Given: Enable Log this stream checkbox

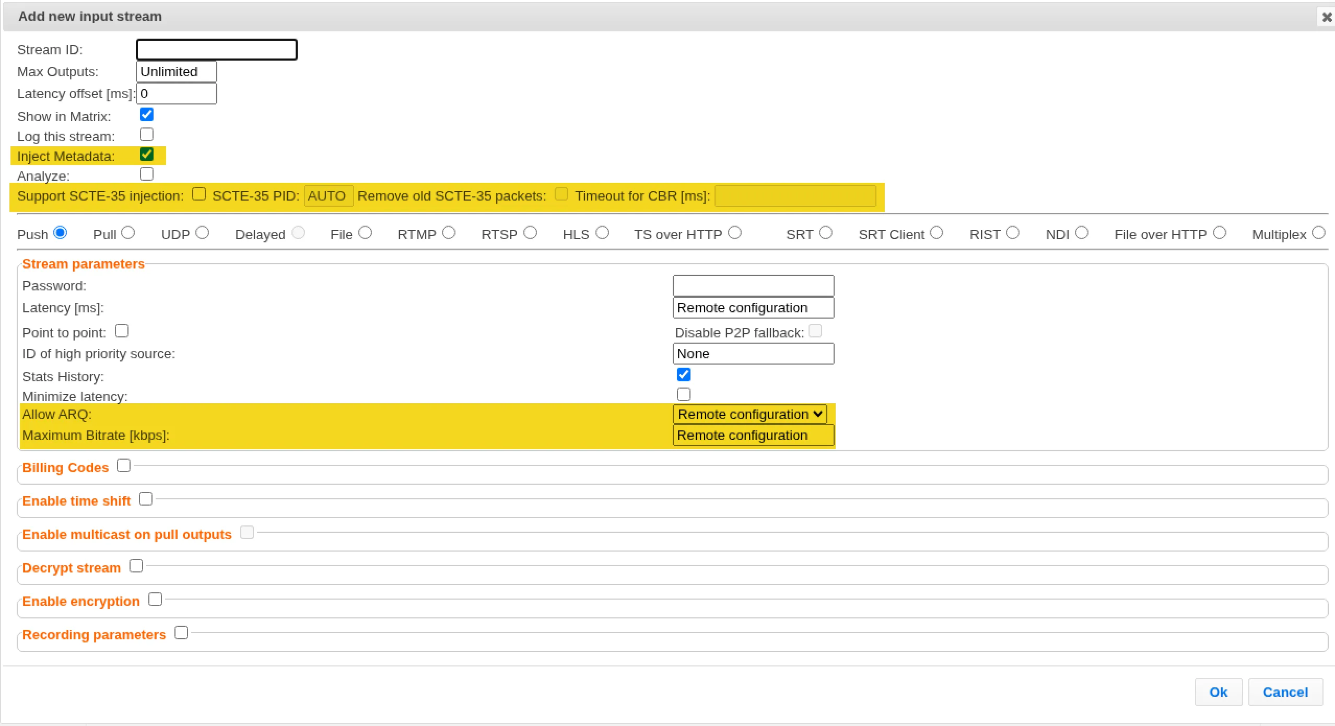Looking at the screenshot, I should 147,134.
